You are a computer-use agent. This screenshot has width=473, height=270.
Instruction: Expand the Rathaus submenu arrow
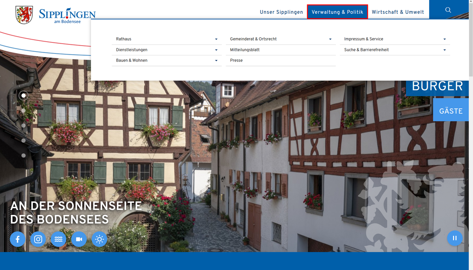216,39
